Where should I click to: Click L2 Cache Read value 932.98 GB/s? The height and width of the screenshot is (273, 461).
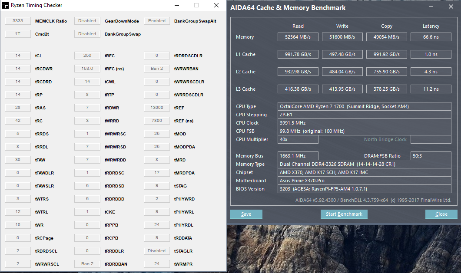click(298, 72)
